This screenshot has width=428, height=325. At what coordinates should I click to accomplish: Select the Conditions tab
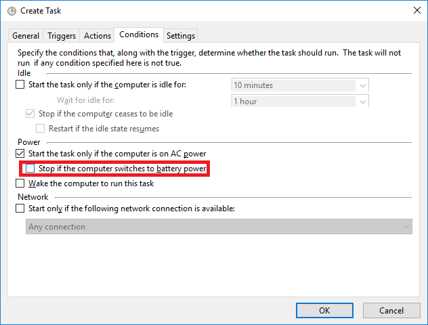point(139,35)
